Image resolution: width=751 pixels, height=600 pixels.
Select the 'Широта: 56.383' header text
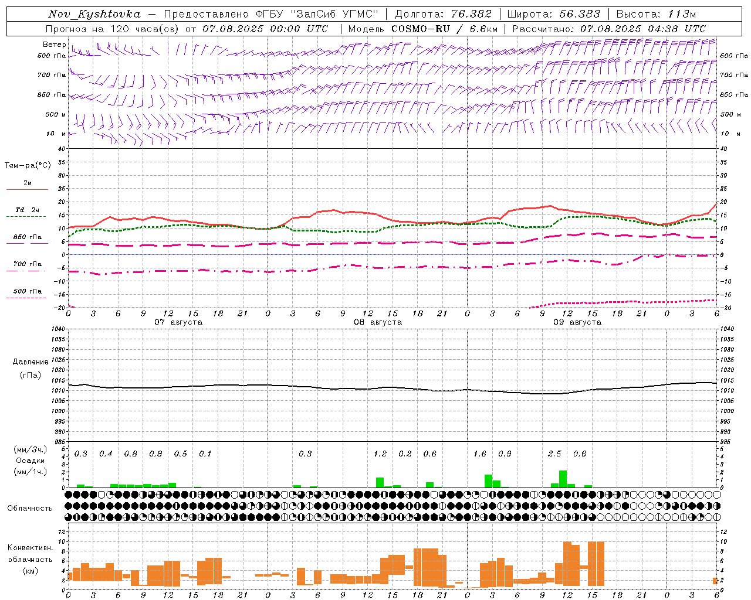[553, 14]
